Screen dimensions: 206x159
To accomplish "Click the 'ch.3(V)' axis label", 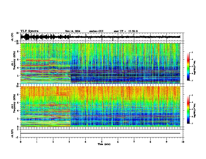I will 12,134.
